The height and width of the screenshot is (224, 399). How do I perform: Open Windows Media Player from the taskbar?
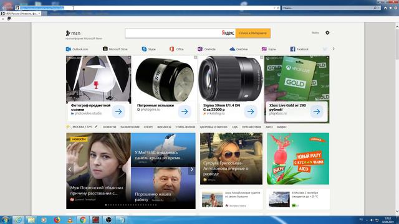(44, 220)
